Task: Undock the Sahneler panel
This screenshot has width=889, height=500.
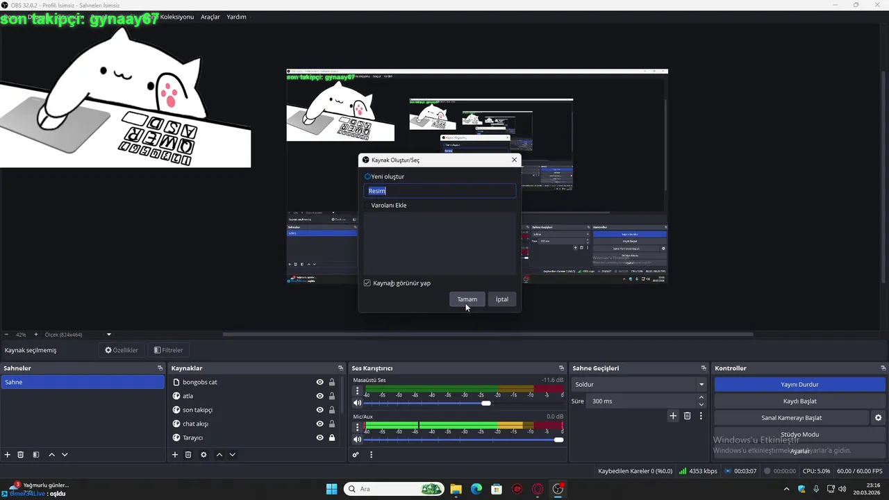Action: click(160, 368)
